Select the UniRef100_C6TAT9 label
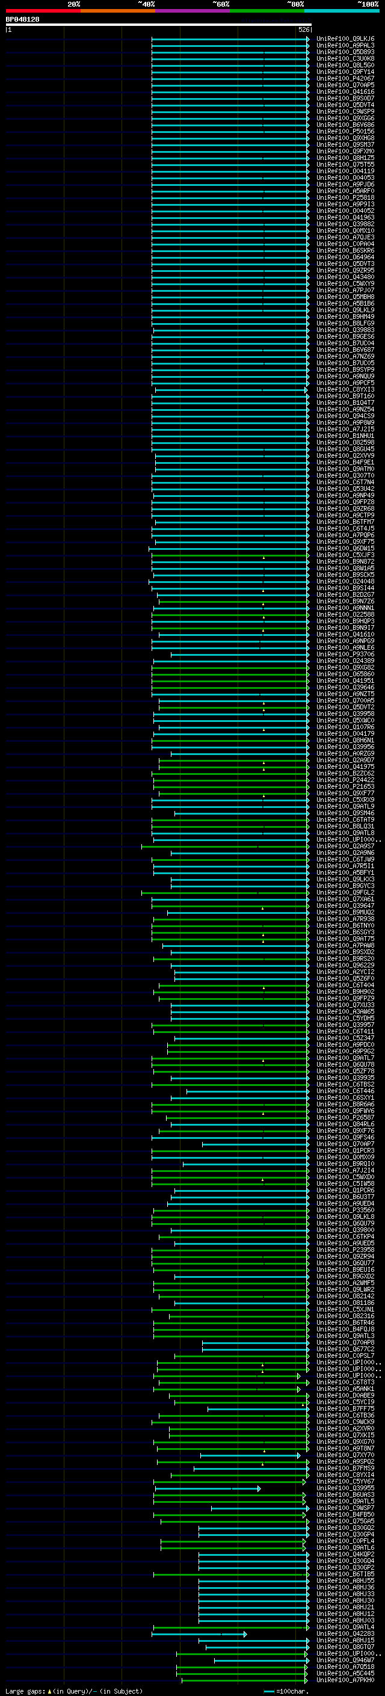This screenshot has width=385, height=1696. pos(345,821)
